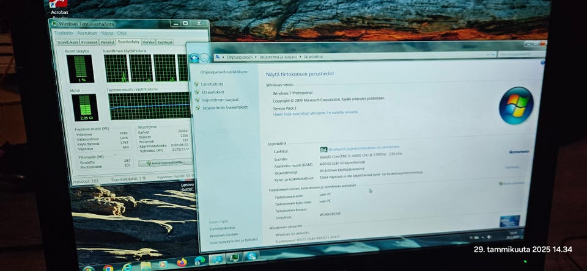Image resolution: width=587 pixels, height=271 pixels.
Task: Open Toimintokeskus link
Action: [x=222, y=228]
